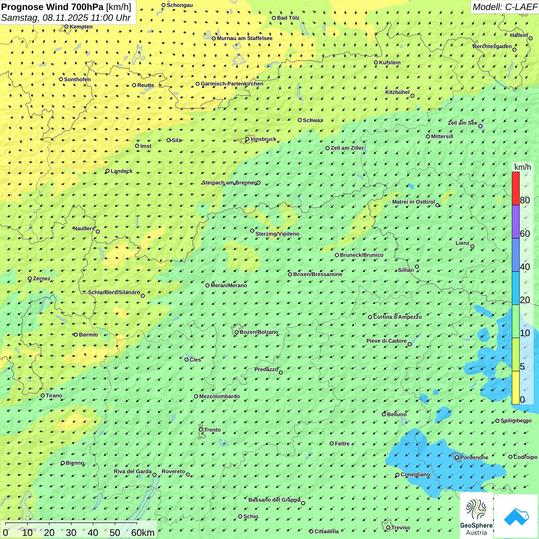
Task: Click the Mezzolombardo city label
Action: (219, 396)
